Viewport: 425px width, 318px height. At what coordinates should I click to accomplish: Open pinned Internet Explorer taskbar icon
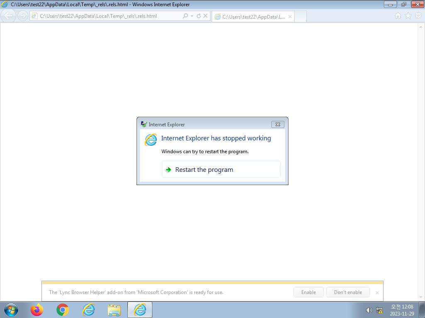click(x=88, y=310)
